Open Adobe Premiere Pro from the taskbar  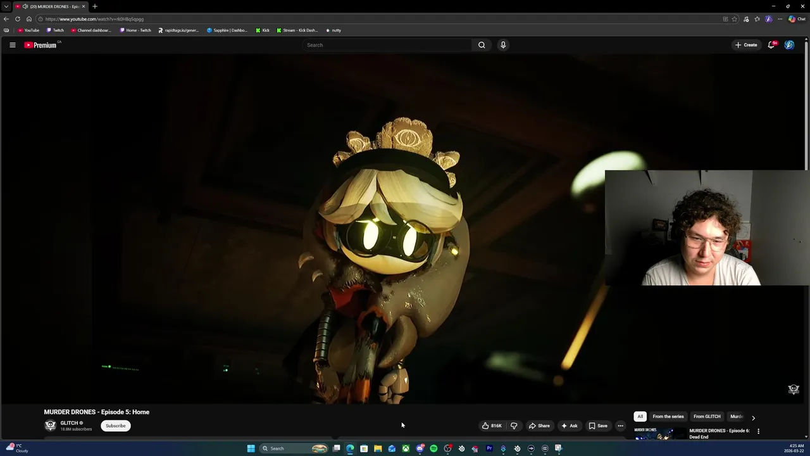(x=489, y=448)
